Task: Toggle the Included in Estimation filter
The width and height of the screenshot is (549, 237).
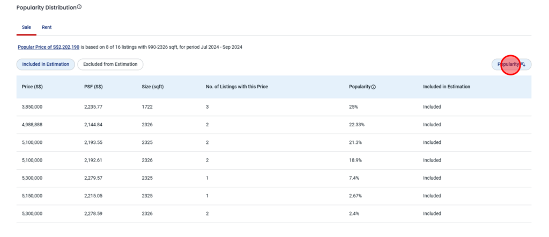Action: click(46, 64)
